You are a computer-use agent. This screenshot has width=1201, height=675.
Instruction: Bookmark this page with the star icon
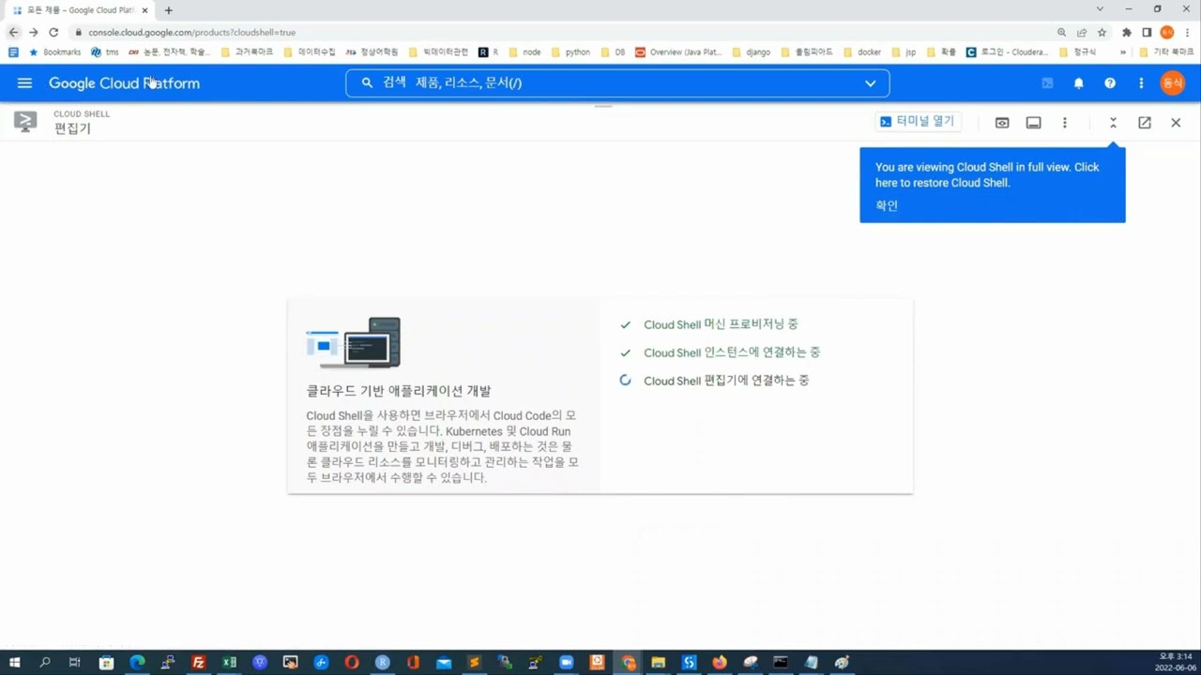(x=1102, y=32)
